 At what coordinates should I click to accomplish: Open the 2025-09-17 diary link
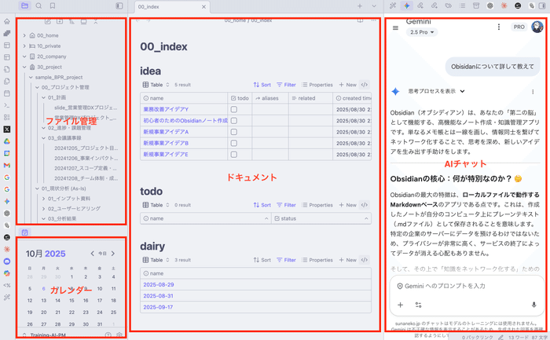pos(158,307)
